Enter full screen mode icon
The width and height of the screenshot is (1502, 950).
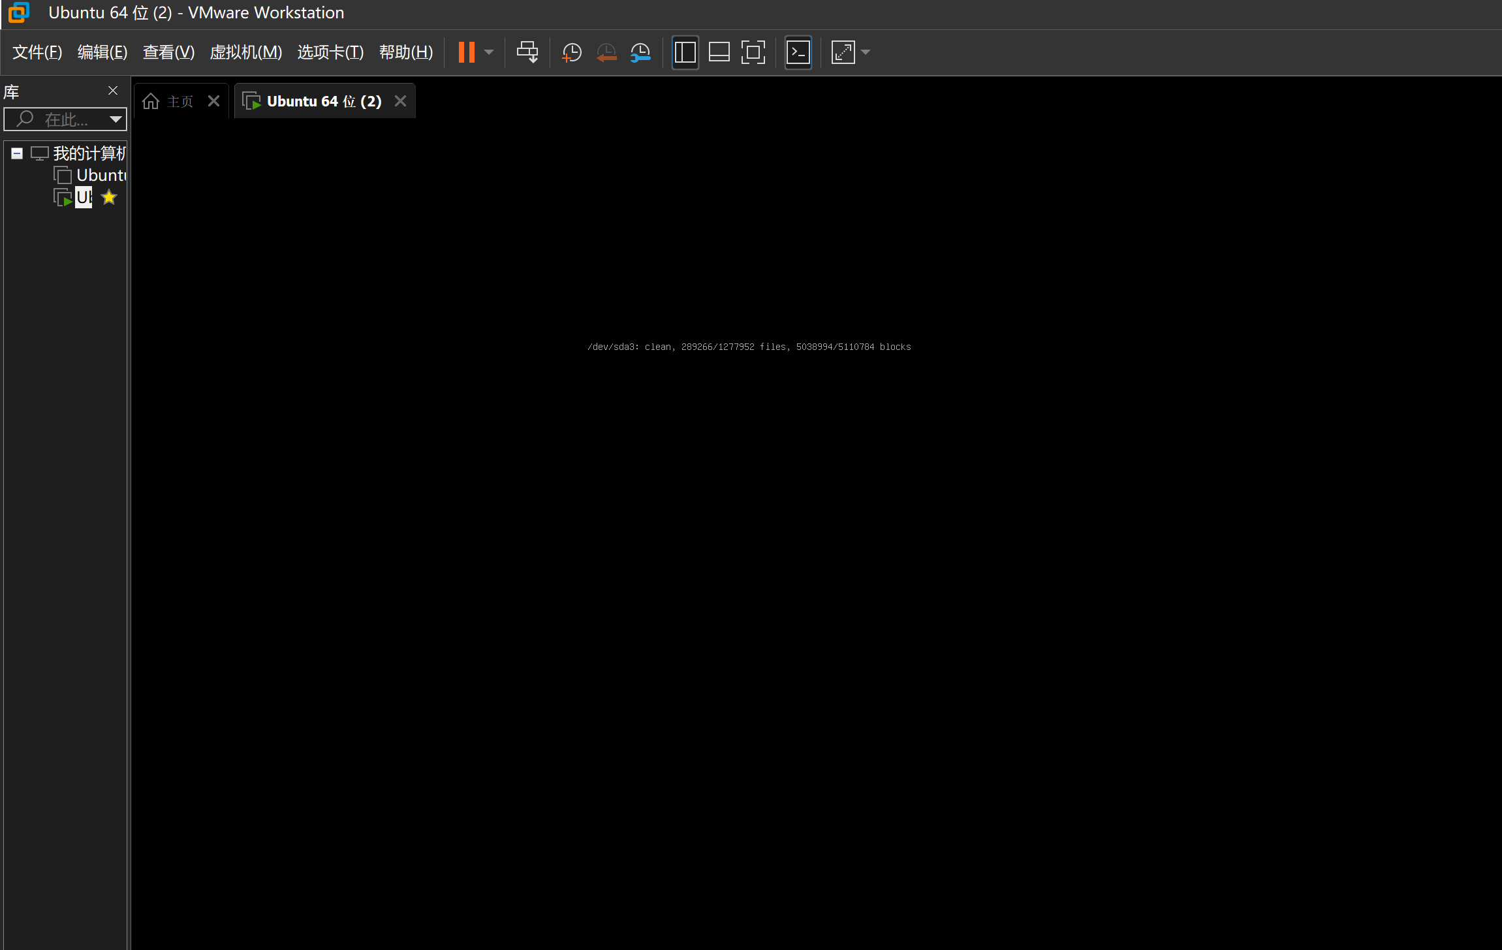point(753,52)
